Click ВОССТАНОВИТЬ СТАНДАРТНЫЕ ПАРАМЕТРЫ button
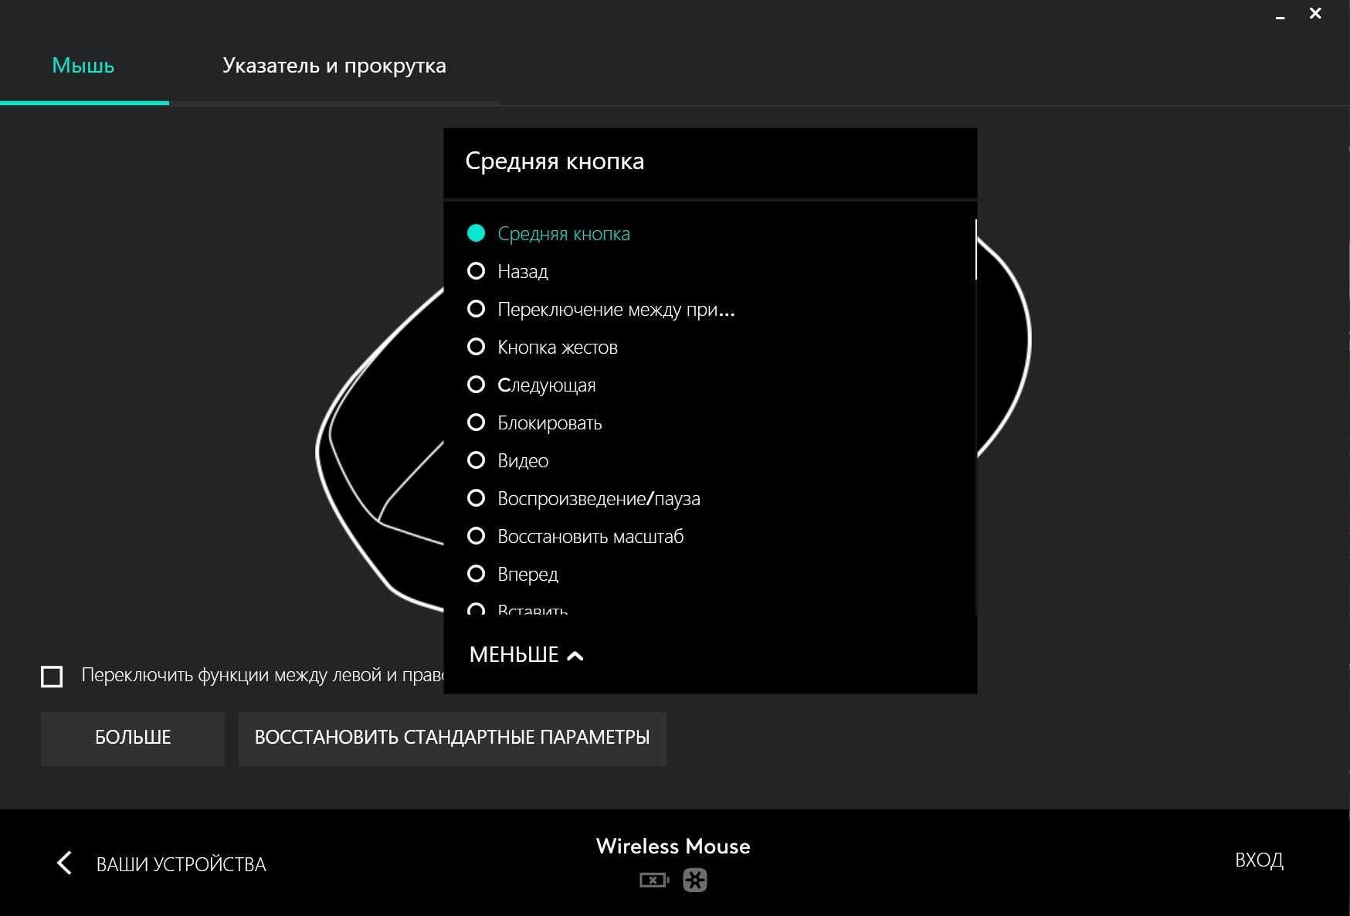1350x916 pixels. pos(452,738)
